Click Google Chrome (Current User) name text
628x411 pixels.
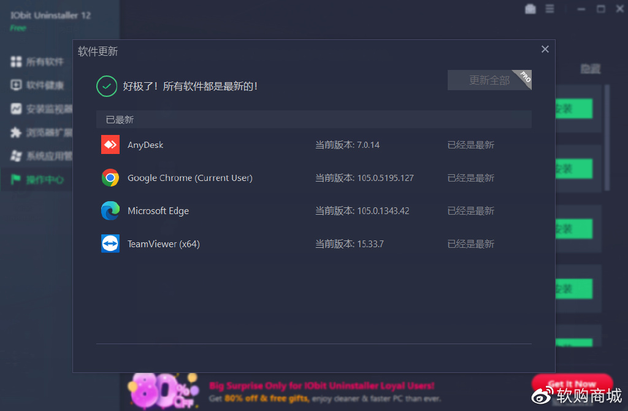click(x=190, y=178)
